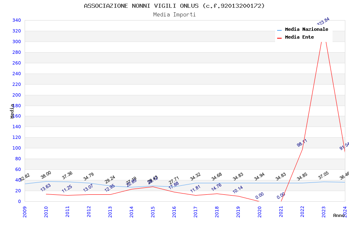Click the 12.95 Media Ente data label
Screen dimensions: 349x226
110,188
